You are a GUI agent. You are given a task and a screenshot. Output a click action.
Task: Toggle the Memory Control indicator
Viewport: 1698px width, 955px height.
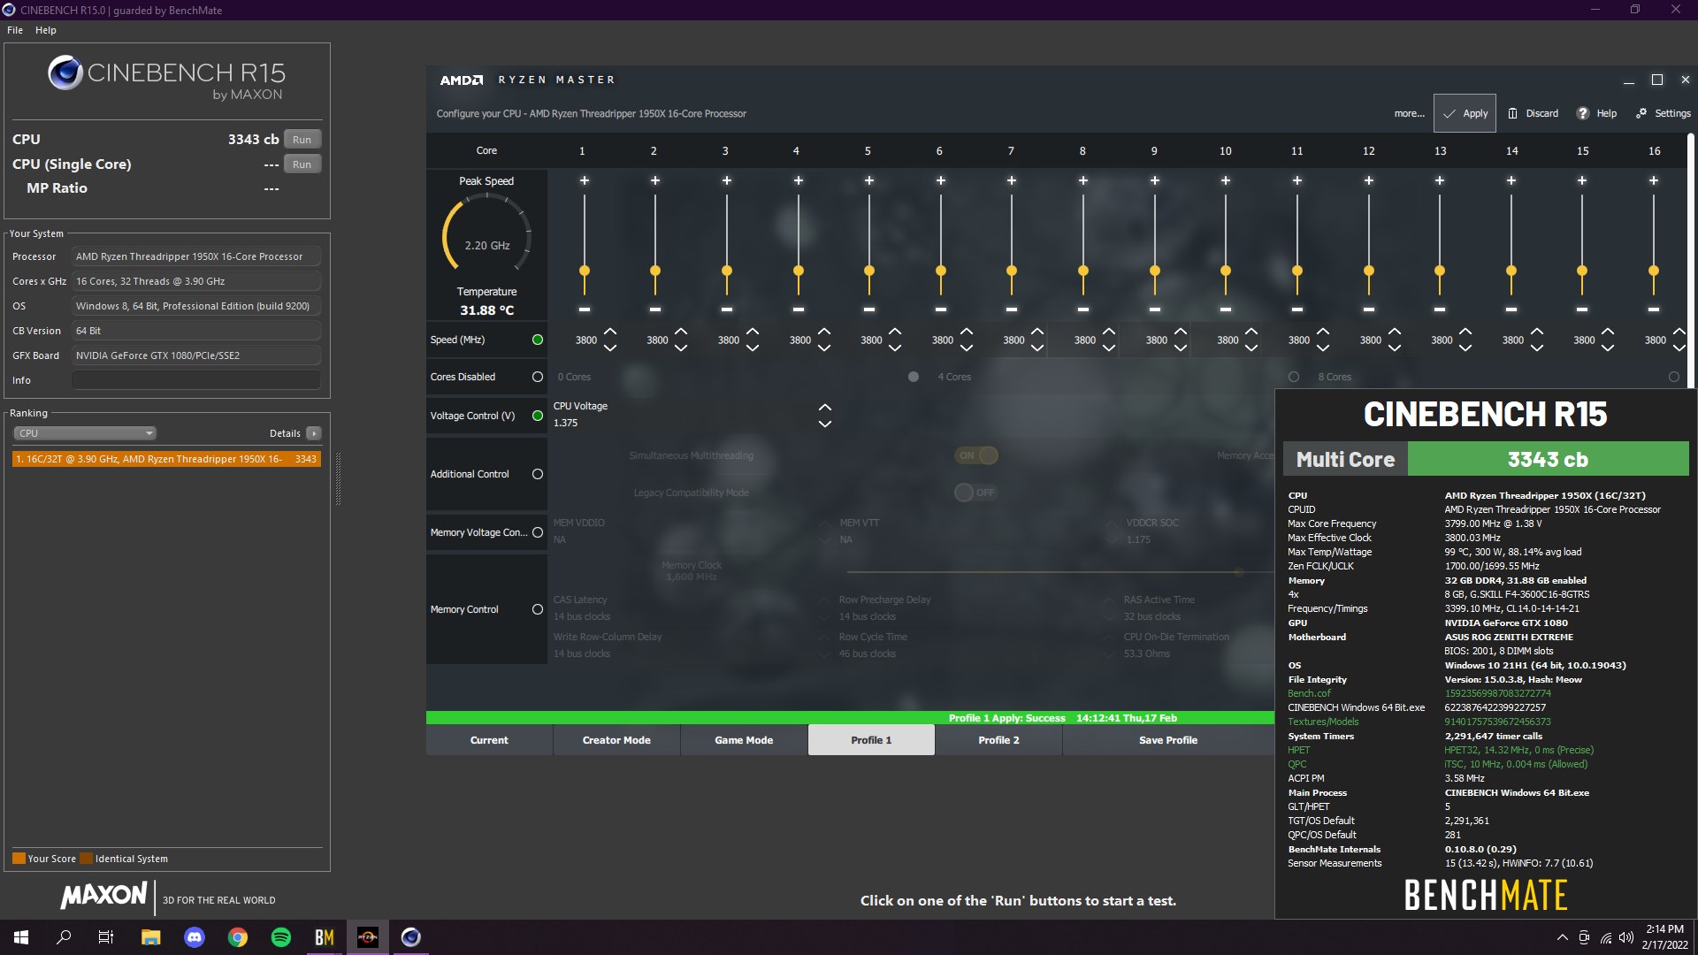(537, 609)
